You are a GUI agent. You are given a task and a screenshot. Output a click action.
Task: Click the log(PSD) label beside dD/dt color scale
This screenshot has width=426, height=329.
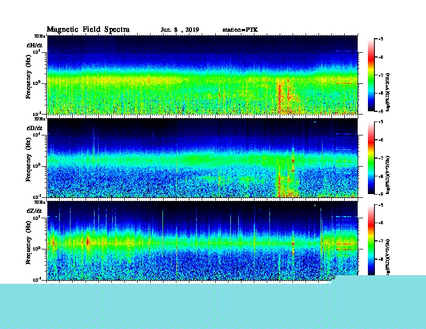coord(388,175)
